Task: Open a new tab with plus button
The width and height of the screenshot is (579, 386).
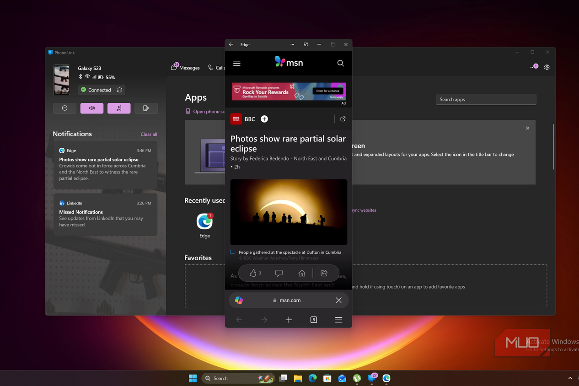Action: coord(289,320)
